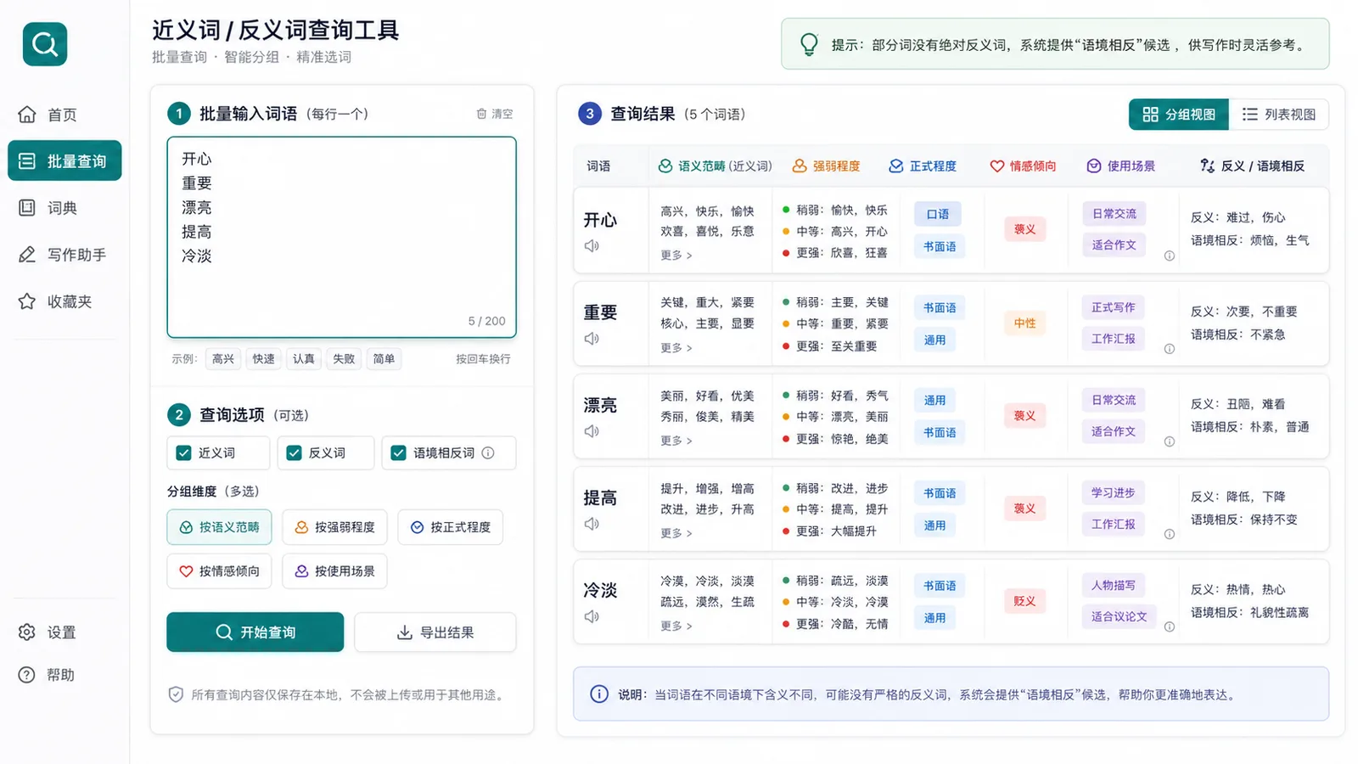1358x764 pixels.
Task: Click 褒义 tag in 开心 row
Action: point(1024,229)
